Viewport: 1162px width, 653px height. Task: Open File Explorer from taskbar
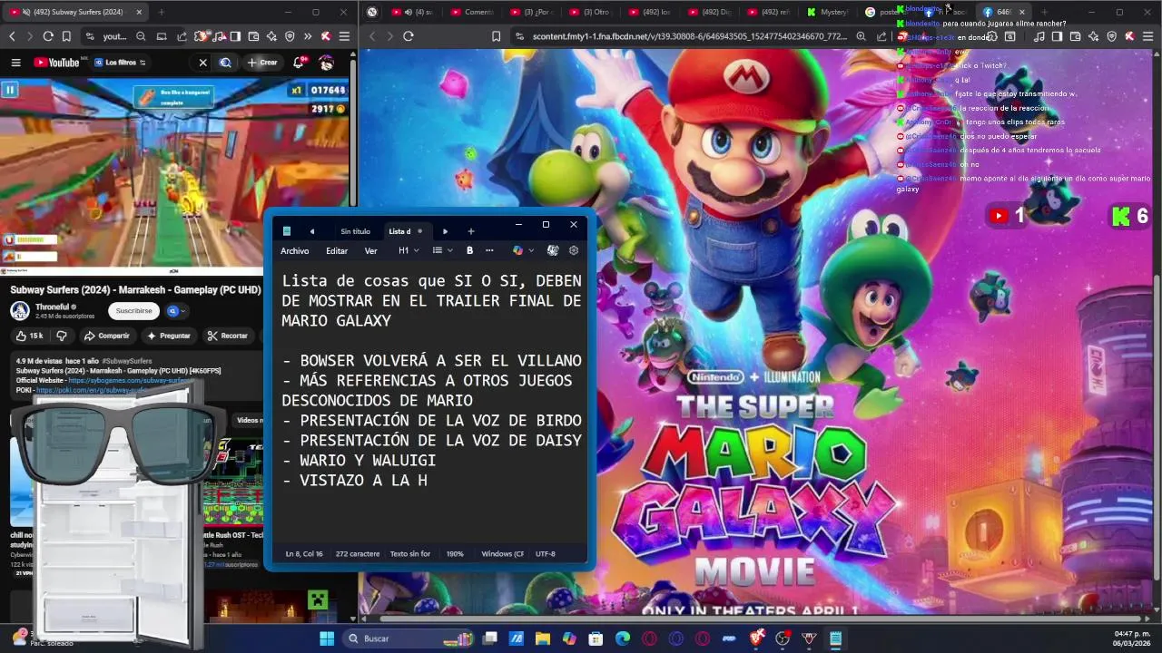pyautogui.click(x=543, y=638)
